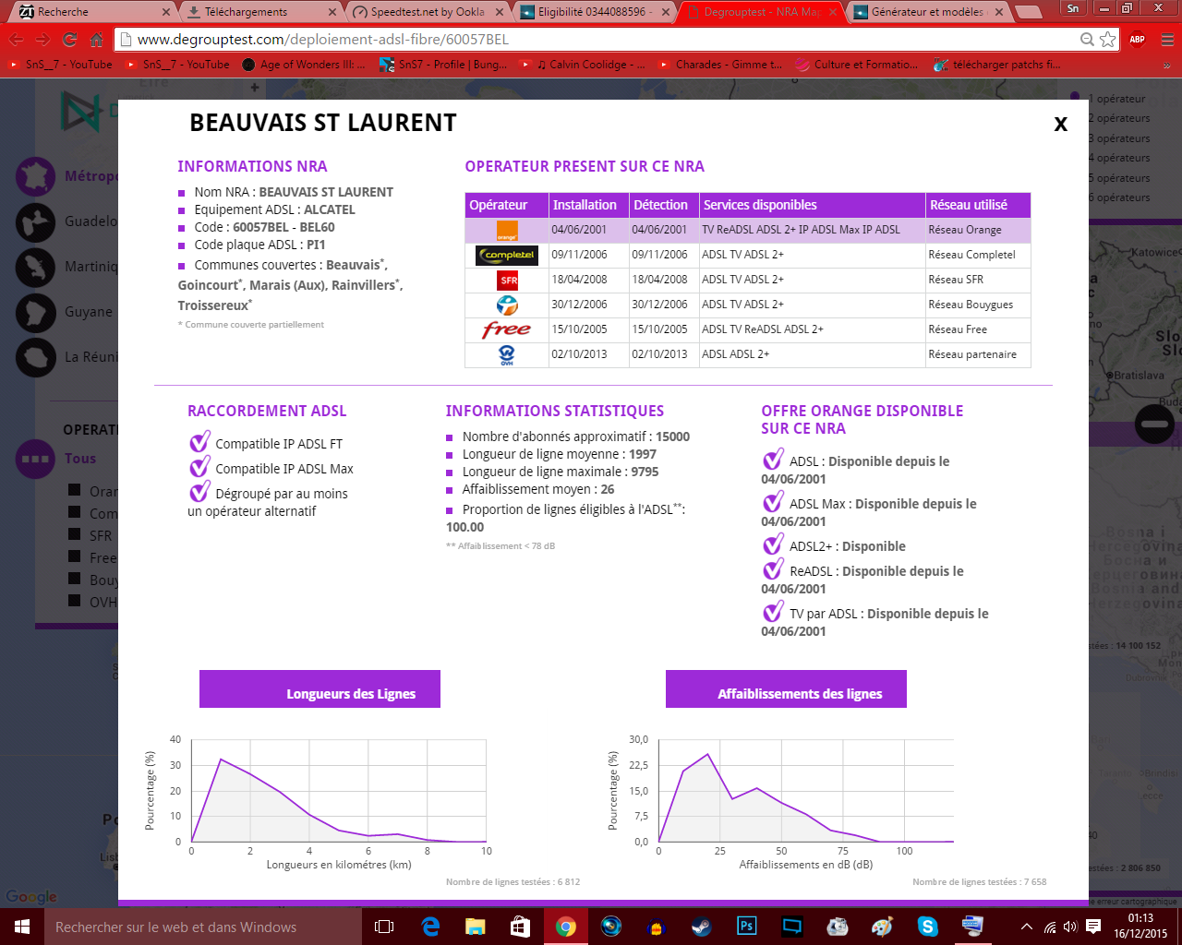Screen dimensions: 1182x945
Task: Switch to the Générateur et modèles tab
Action: click(x=929, y=12)
